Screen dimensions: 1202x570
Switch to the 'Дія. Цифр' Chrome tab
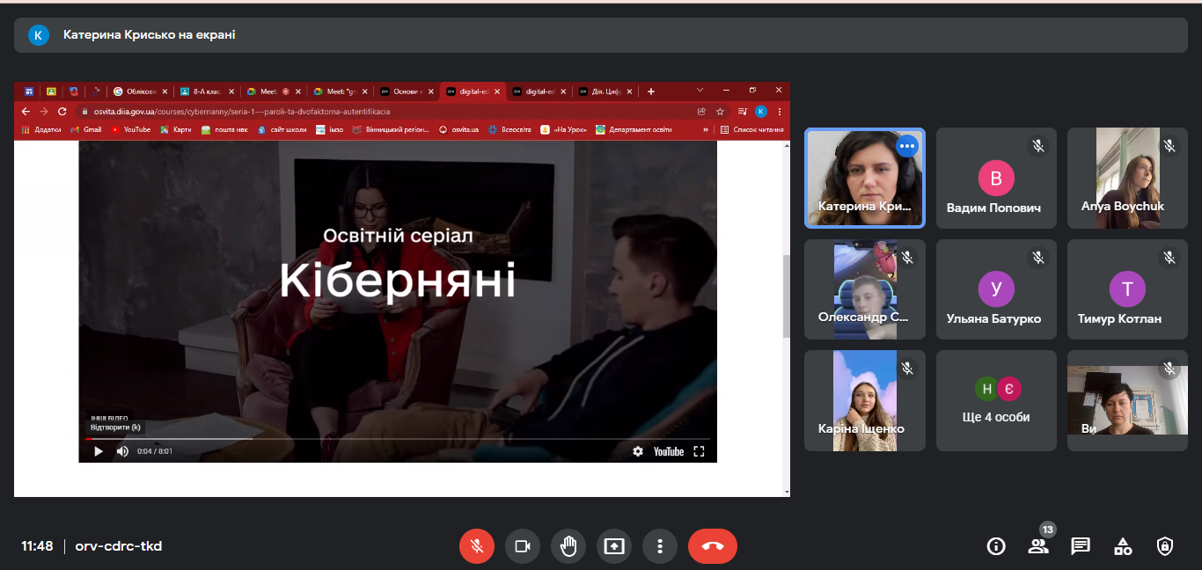tap(606, 91)
